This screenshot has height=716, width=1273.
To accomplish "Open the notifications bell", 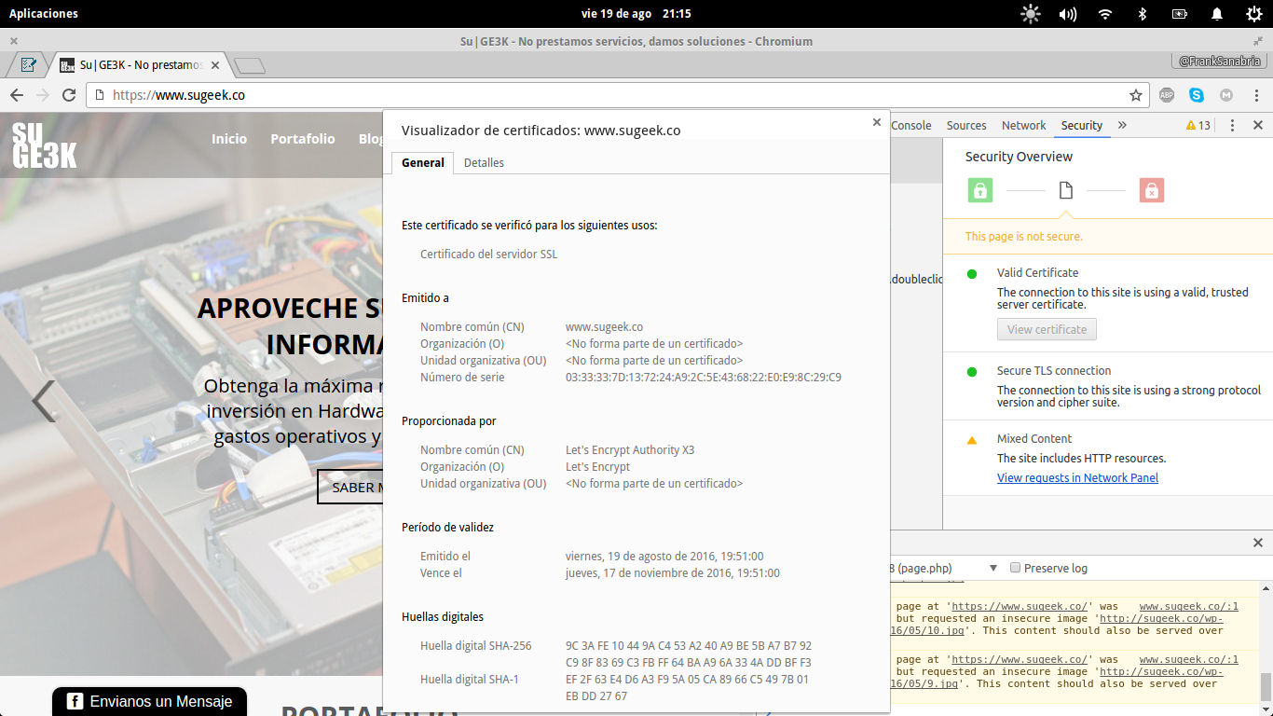I will pyautogui.click(x=1217, y=14).
